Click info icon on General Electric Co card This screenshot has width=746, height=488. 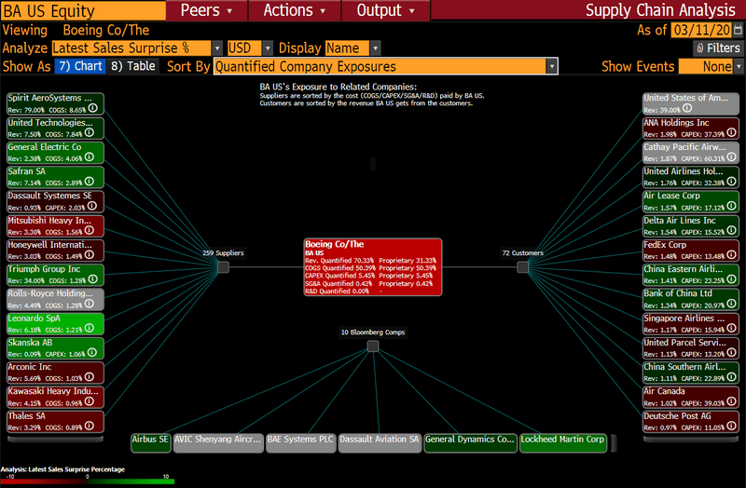click(90, 157)
